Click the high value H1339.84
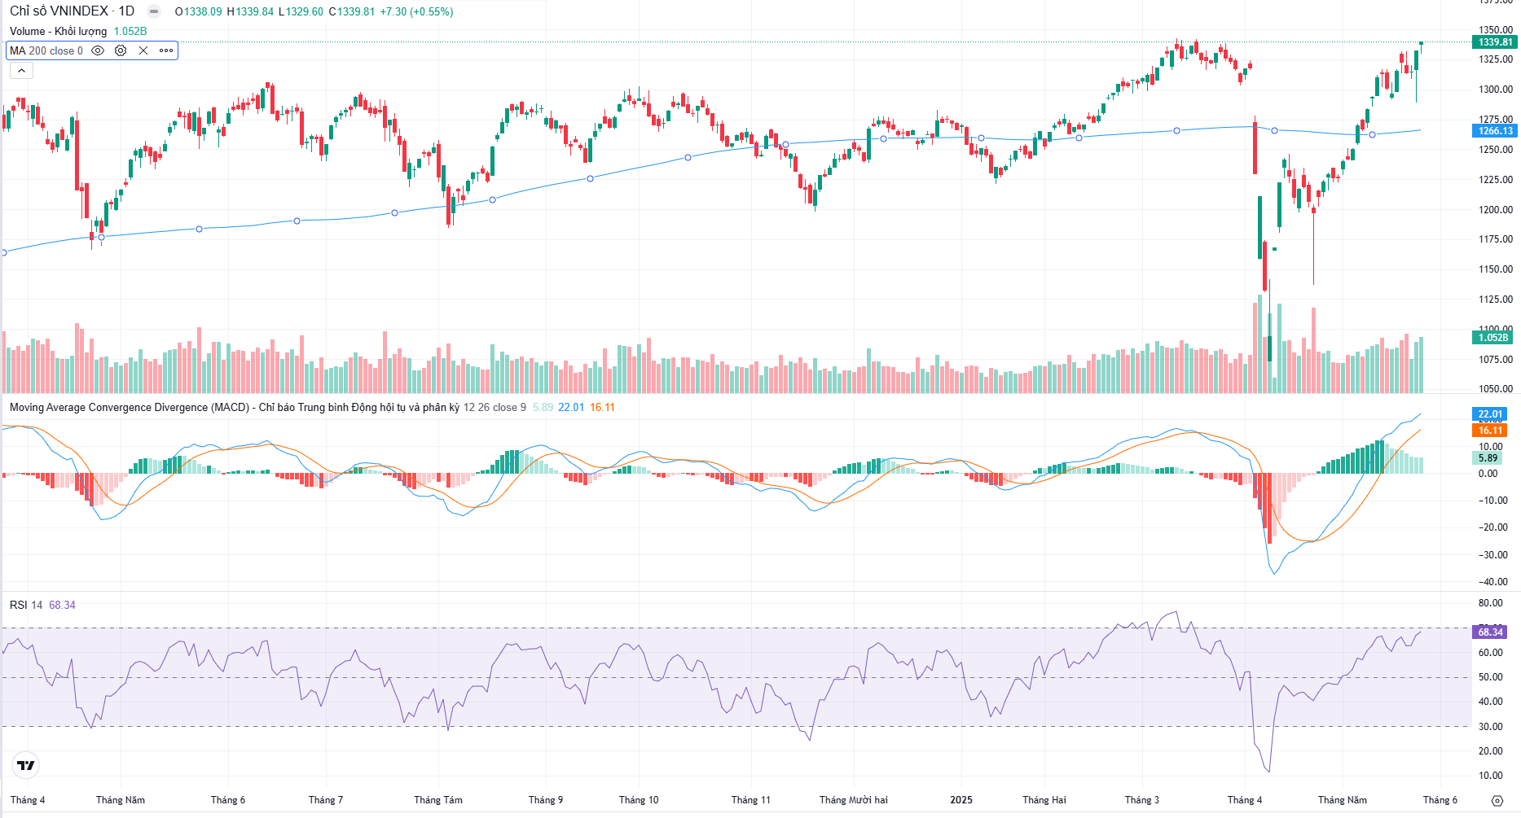The width and height of the screenshot is (1521, 818). click(x=250, y=11)
